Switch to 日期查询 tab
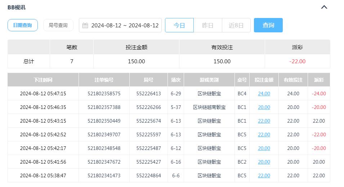 pyautogui.click(x=22, y=25)
